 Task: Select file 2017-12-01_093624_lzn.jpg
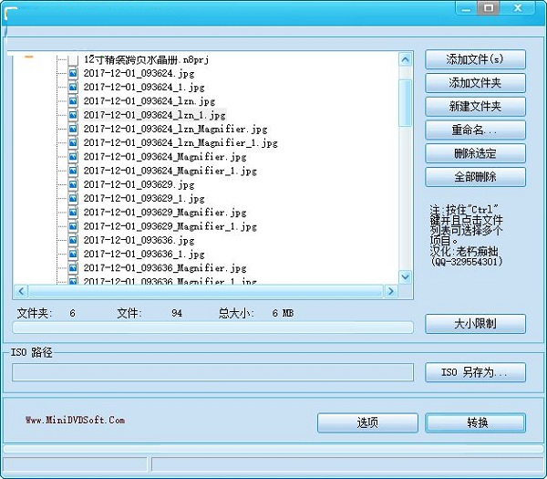[x=149, y=101]
